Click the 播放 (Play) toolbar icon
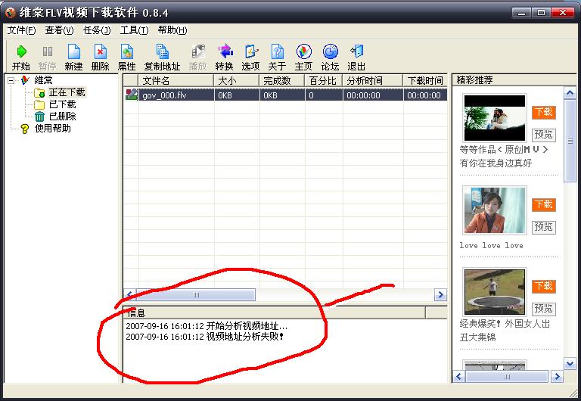Viewport: 581px width, 401px height. click(x=198, y=51)
